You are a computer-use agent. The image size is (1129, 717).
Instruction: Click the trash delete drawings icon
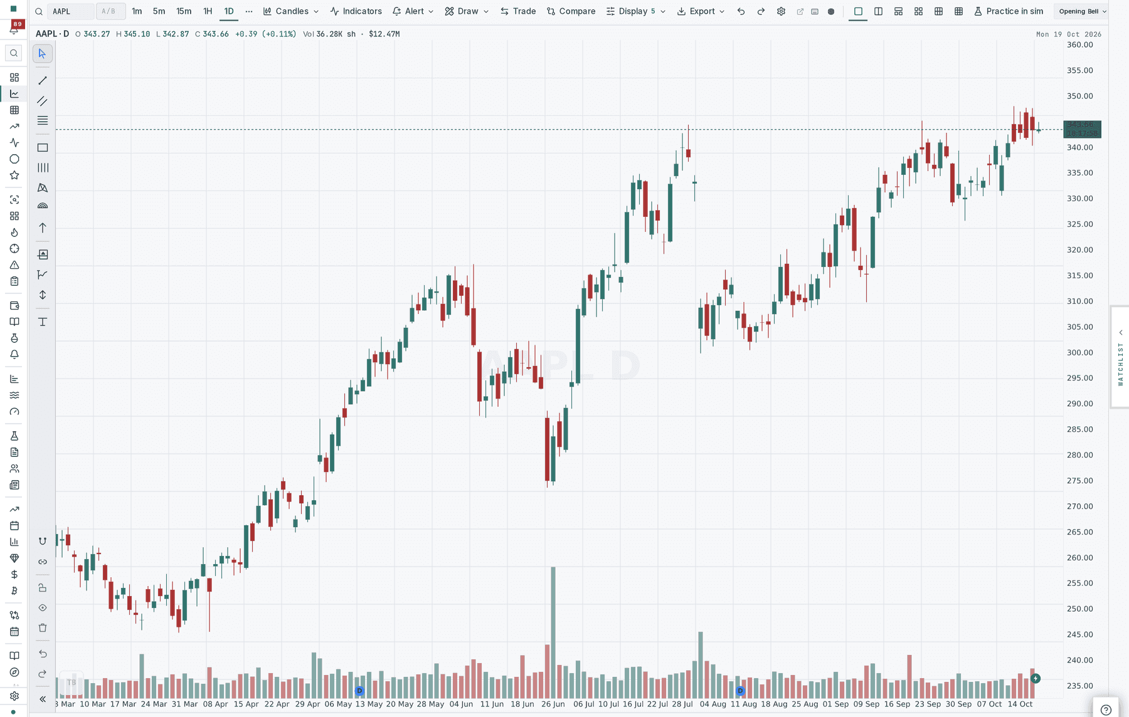coord(43,628)
